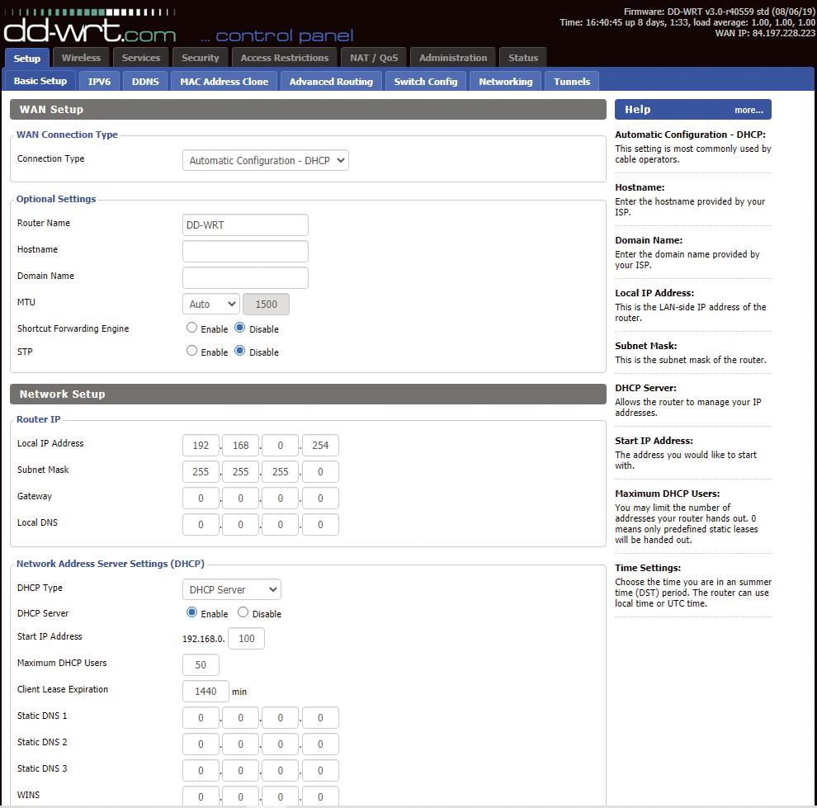Screen dimensions: 817x808
Task: Click Static DNS 3 third octet
Action: point(281,771)
